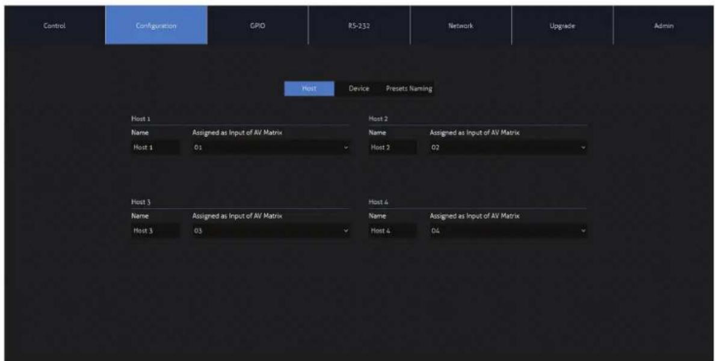Edit the Host 3 name field
The image size is (716, 361).
(x=155, y=230)
